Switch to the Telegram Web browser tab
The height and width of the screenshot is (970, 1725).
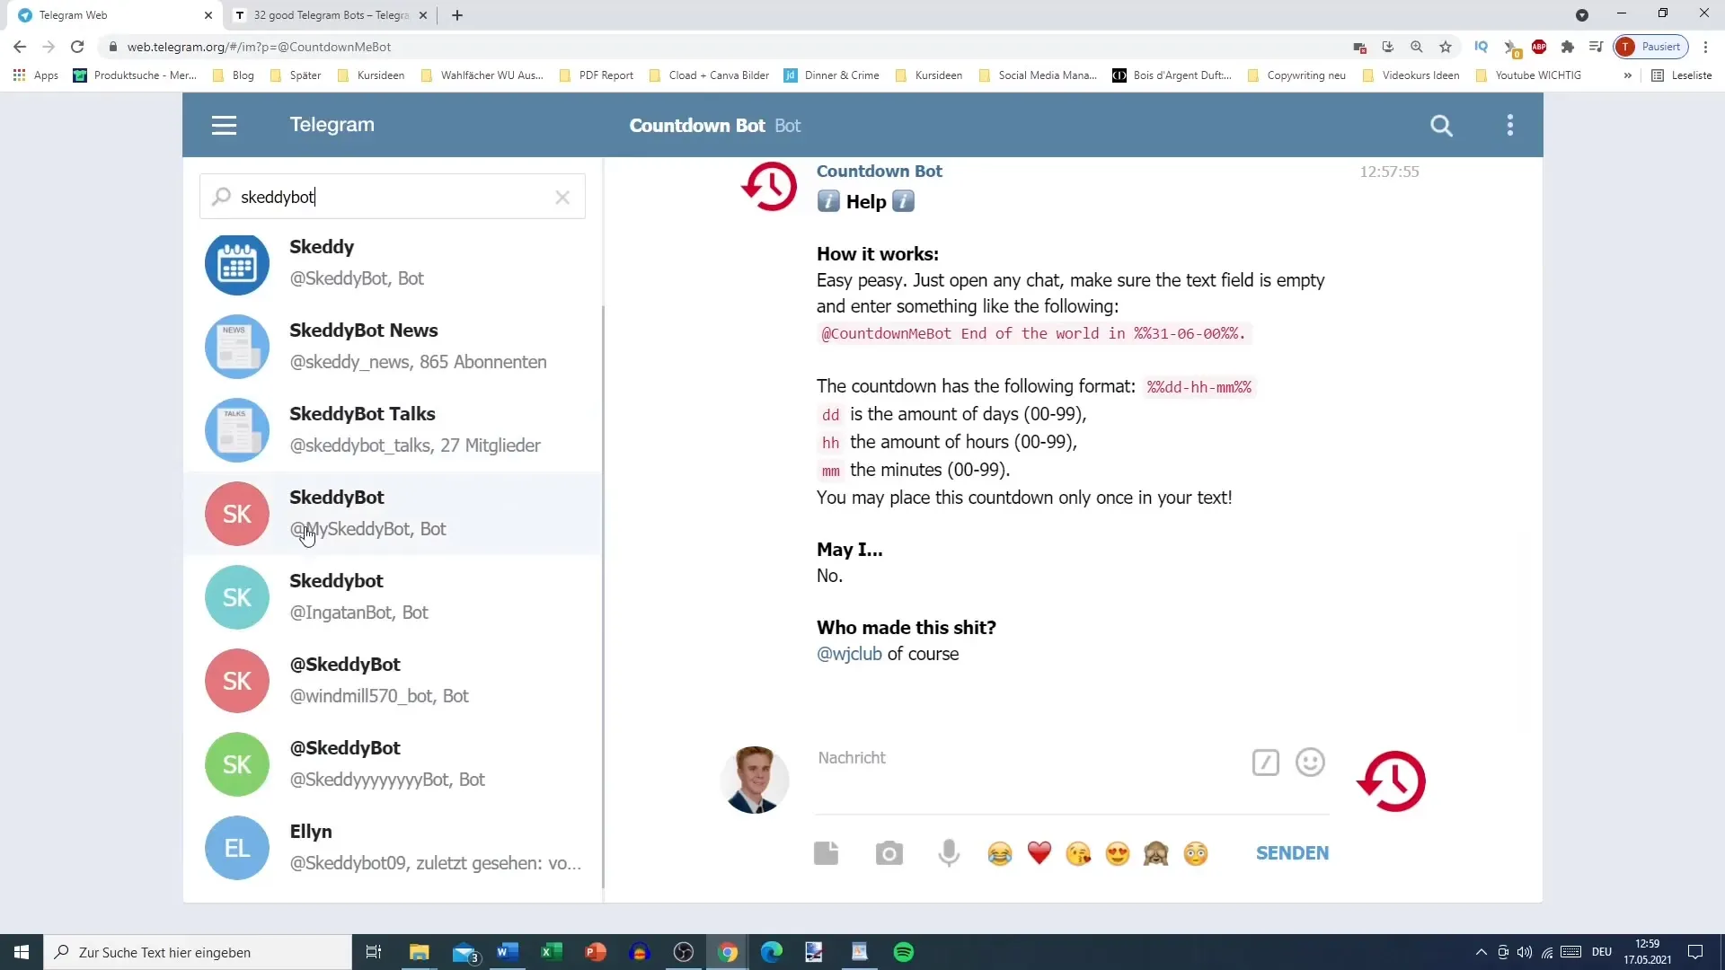pyautogui.click(x=117, y=15)
